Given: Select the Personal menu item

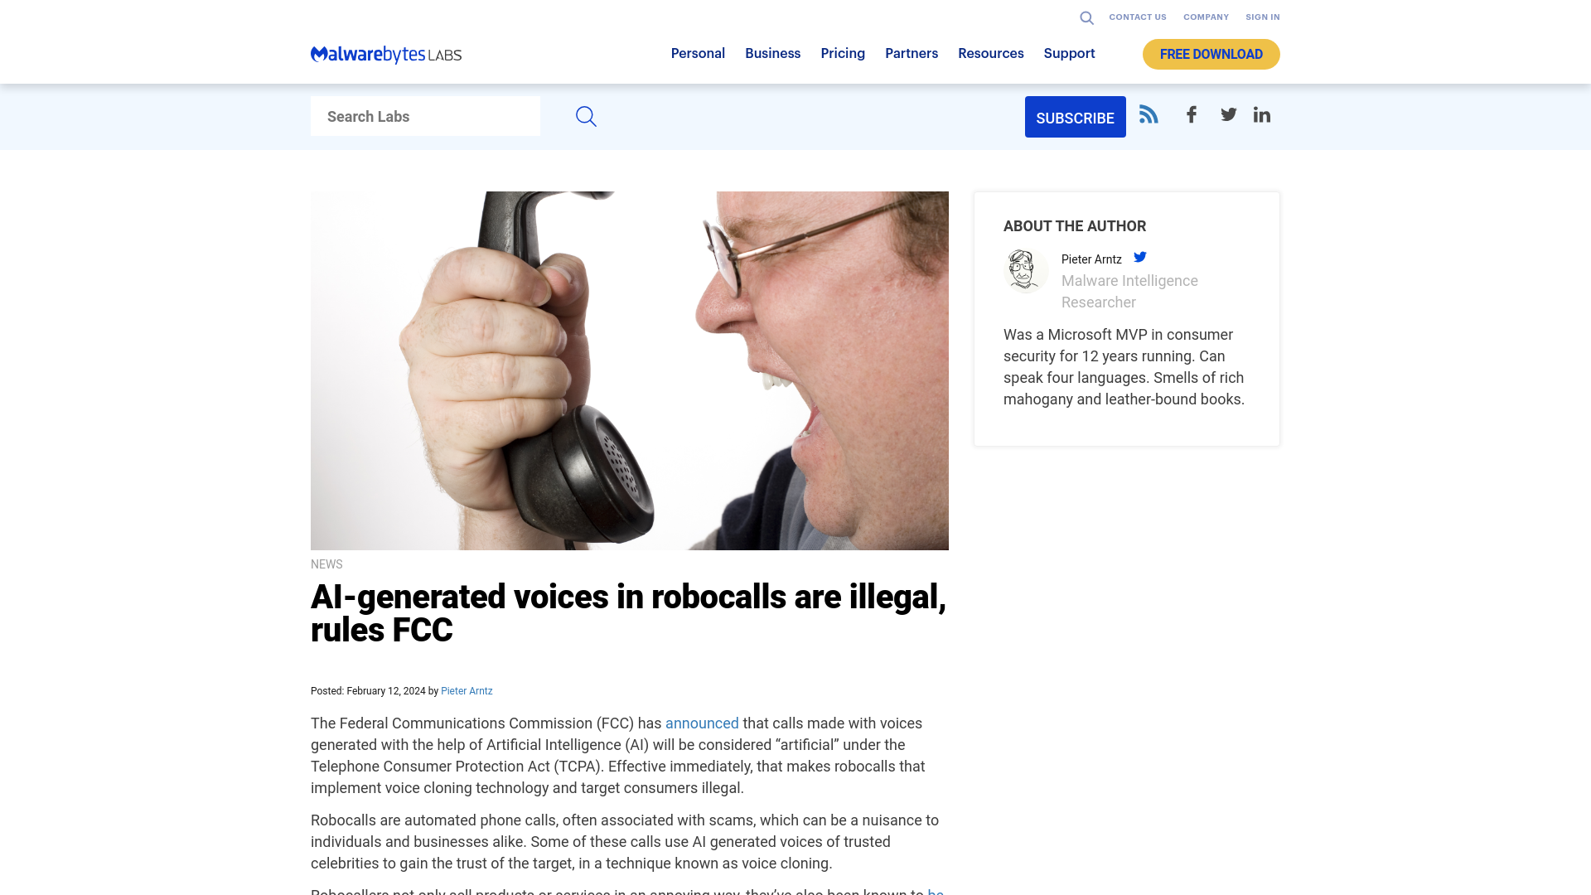Looking at the screenshot, I should pos(697,52).
